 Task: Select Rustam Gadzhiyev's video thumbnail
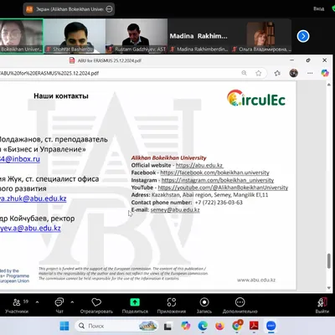(137, 36)
